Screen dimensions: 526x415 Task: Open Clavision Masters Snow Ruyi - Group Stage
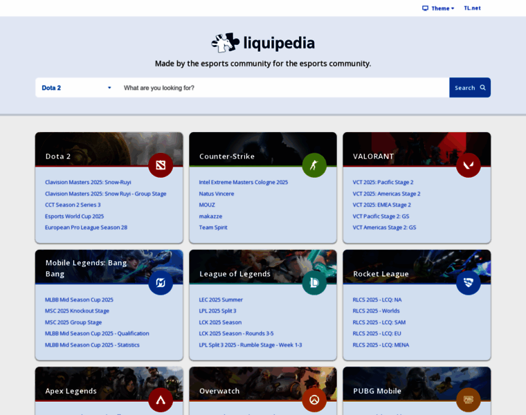(106, 194)
